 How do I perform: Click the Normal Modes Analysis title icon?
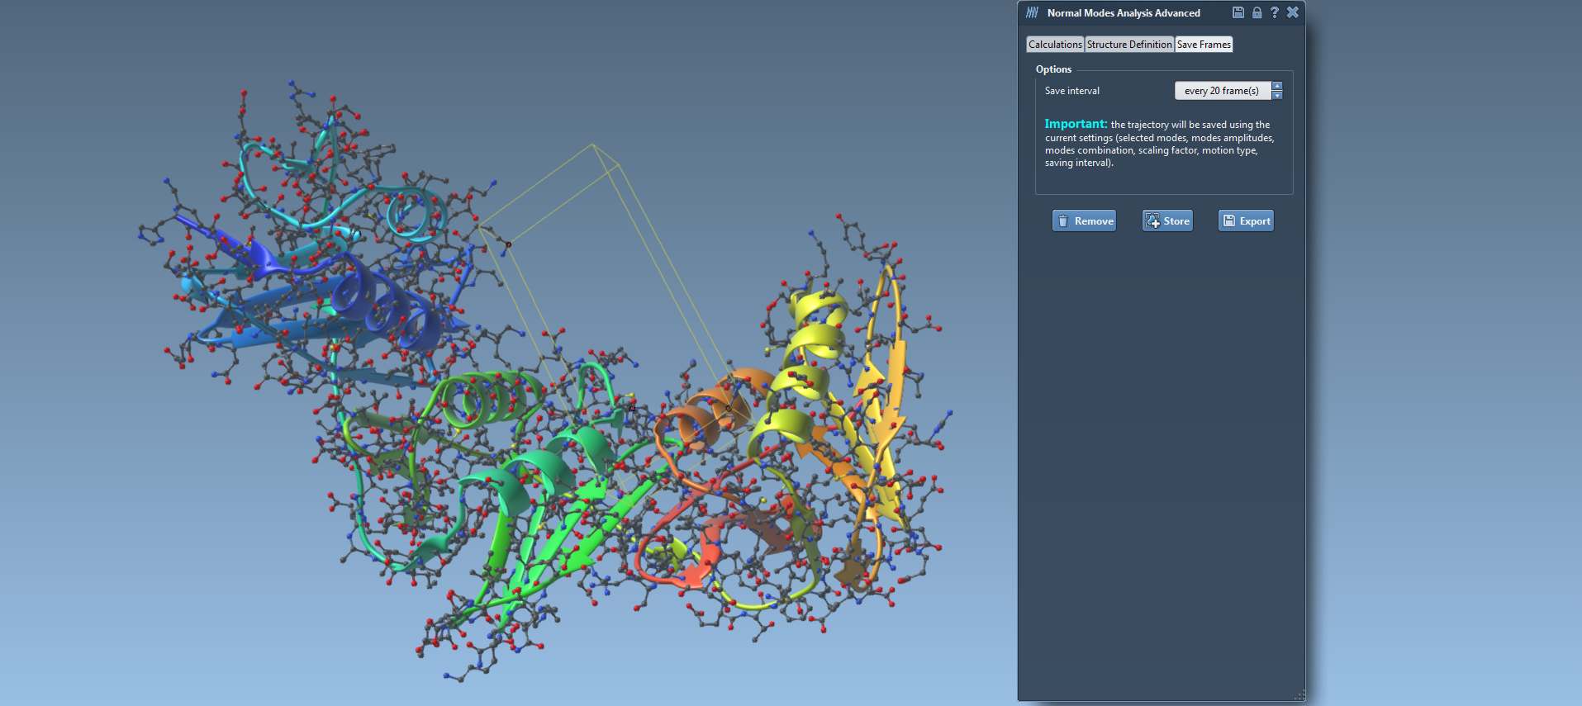tap(1032, 12)
